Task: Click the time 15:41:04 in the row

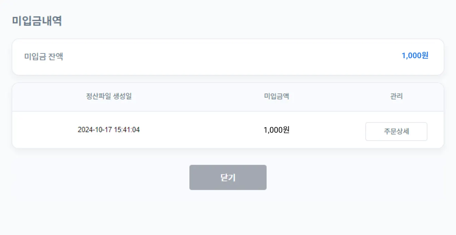Action: (126, 130)
